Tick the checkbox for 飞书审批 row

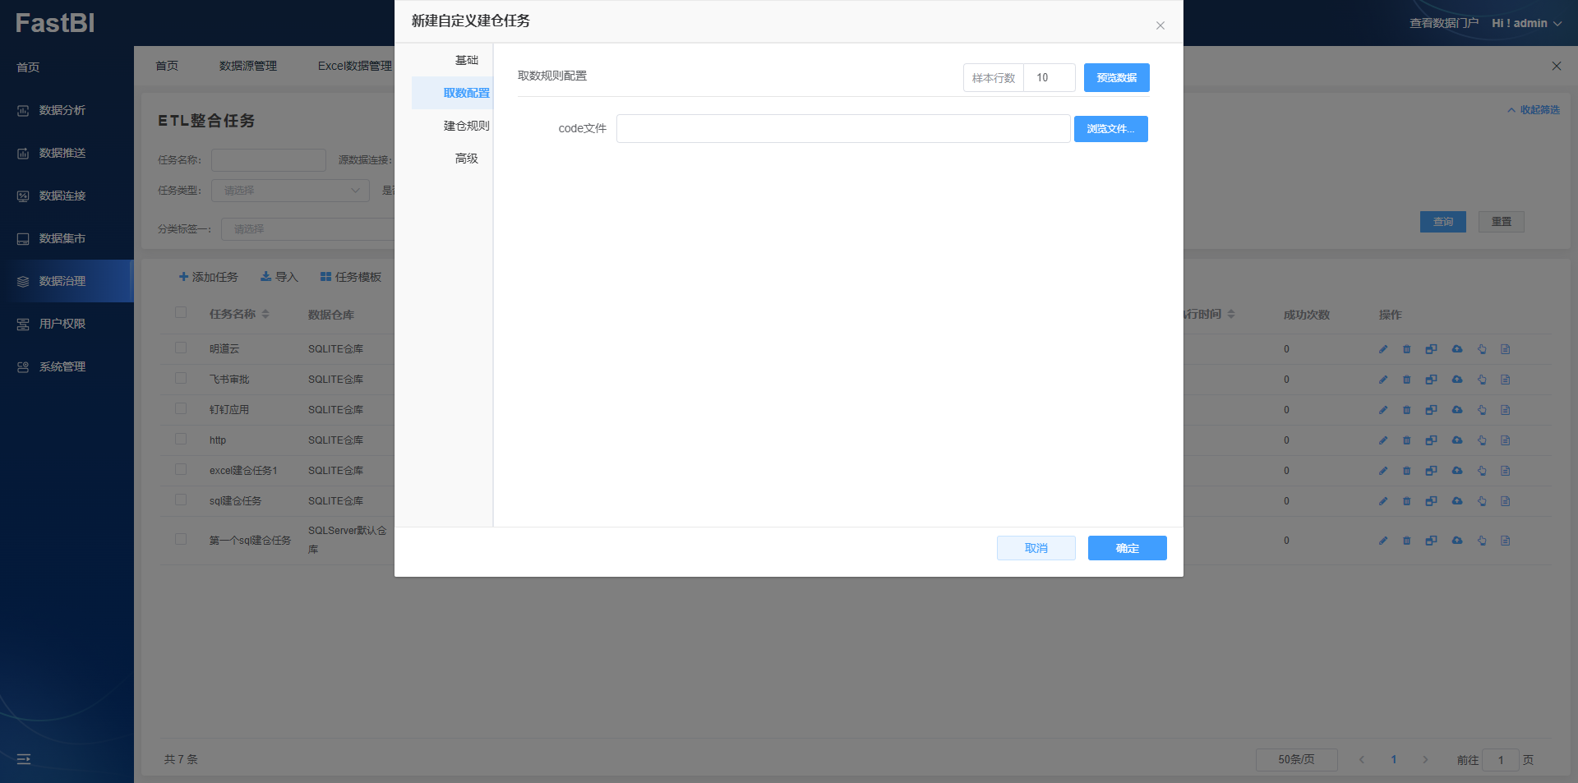pyautogui.click(x=181, y=378)
